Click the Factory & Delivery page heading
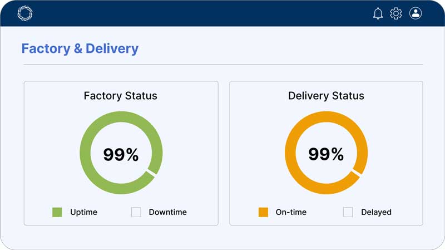 [80, 49]
